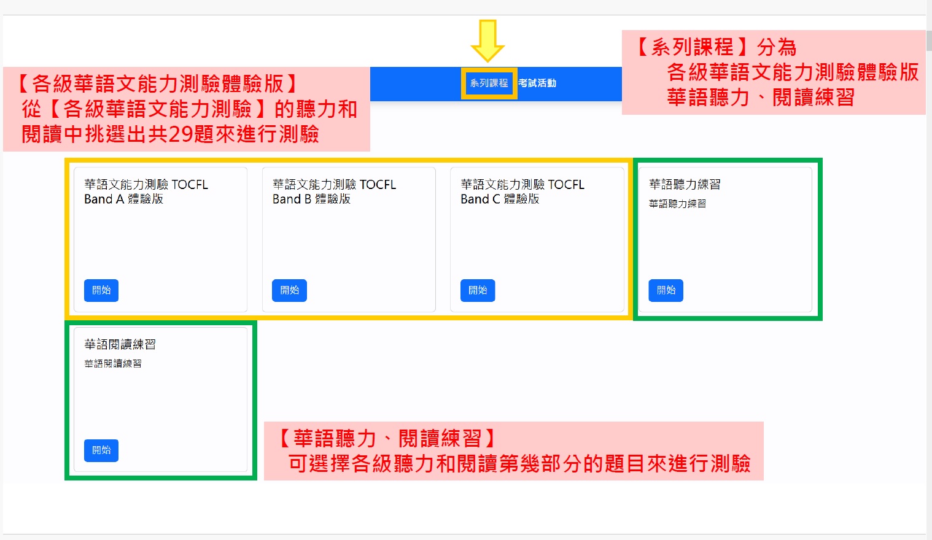
Task: Click 開始 on the 華語聽力練習 card
Action: [x=666, y=290]
